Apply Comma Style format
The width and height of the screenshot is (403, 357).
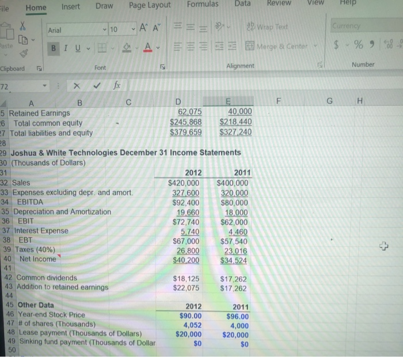click(372, 44)
